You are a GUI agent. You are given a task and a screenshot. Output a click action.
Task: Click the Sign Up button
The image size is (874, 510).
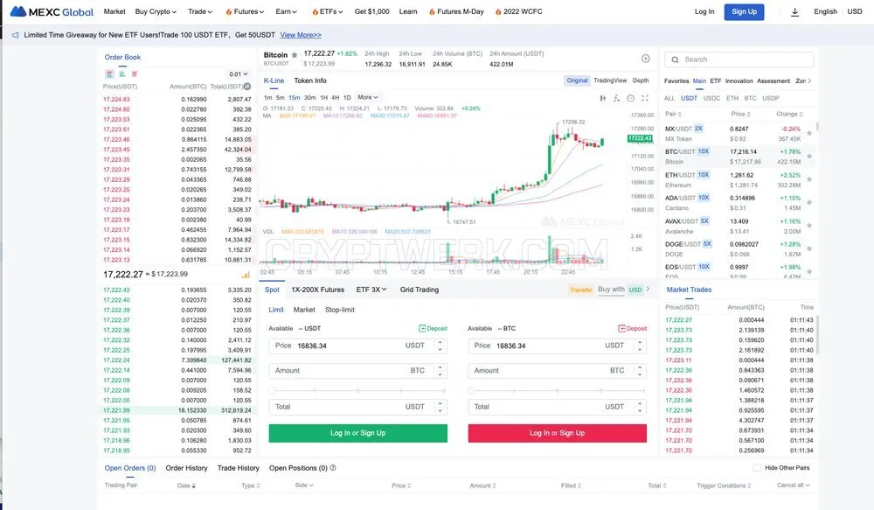pyautogui.click(x=744, y=11)
